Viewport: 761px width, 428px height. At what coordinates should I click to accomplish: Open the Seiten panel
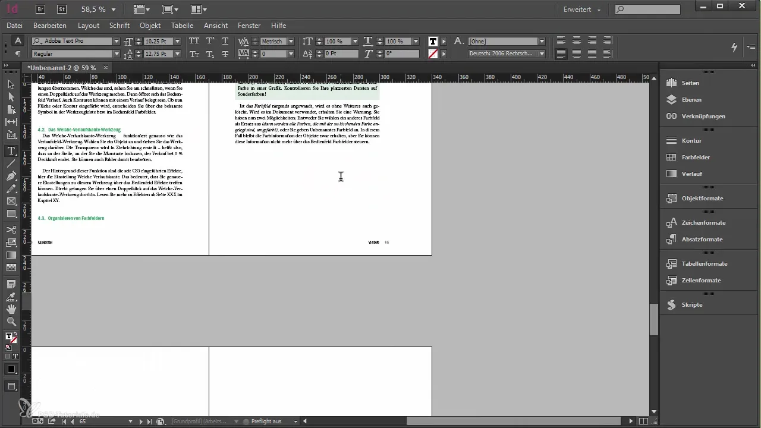coord(690,83)
